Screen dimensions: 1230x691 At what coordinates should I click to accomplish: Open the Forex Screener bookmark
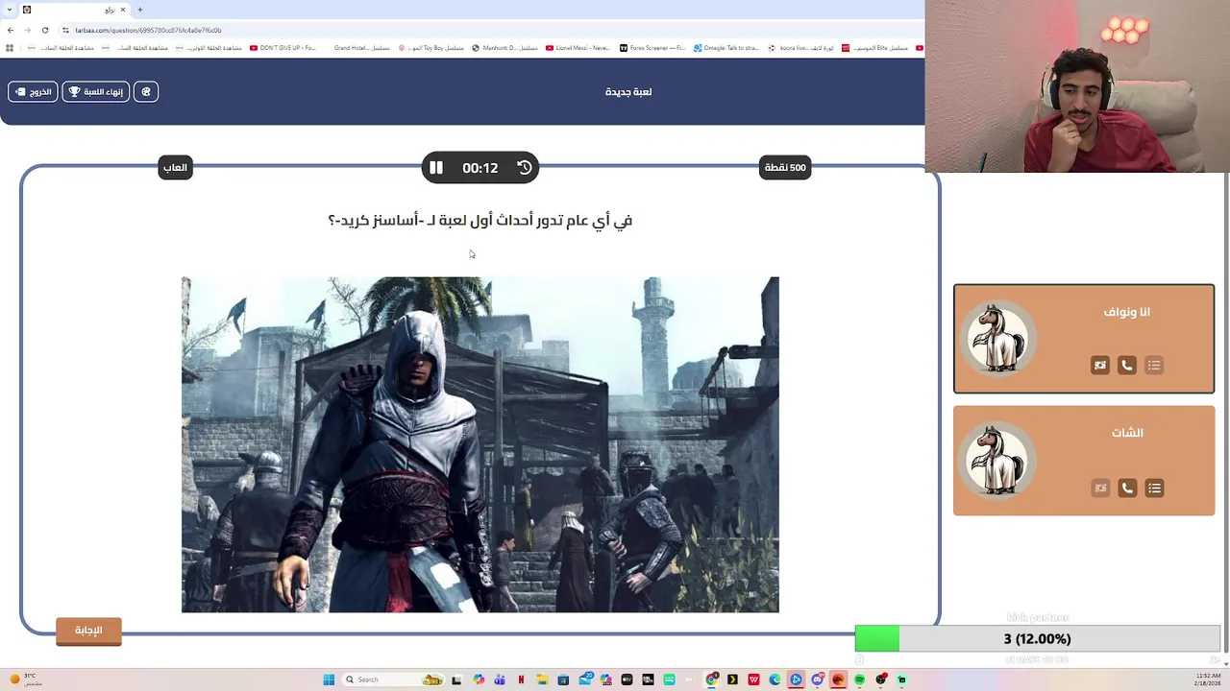coord(652,48)
